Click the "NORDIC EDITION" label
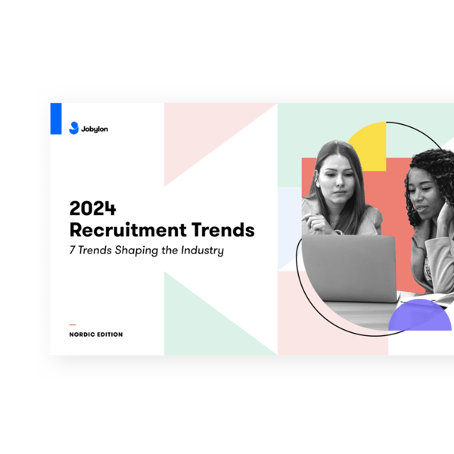The width and height of the screenshot is (454, 454). (95, 334)
